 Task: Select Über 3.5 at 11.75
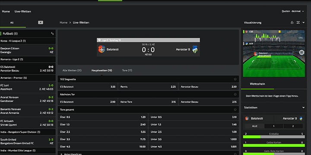click(103, 139)
